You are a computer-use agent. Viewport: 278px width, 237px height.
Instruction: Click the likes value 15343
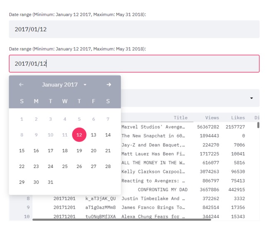238,216
